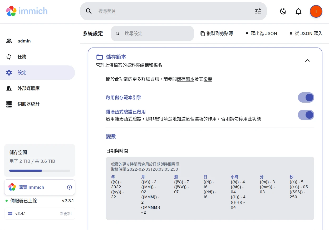Click 匯出為 JSON button
Screen dimensions: 329x230
(x=261, y=33)
